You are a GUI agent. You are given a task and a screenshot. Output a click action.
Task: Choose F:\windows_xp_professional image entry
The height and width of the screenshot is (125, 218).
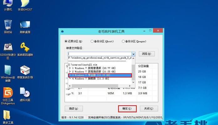100,58
